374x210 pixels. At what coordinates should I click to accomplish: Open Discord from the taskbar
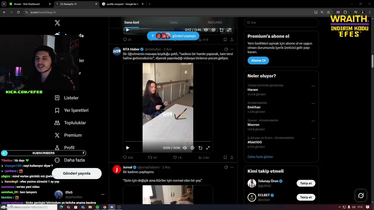click(x=112, y=207)
